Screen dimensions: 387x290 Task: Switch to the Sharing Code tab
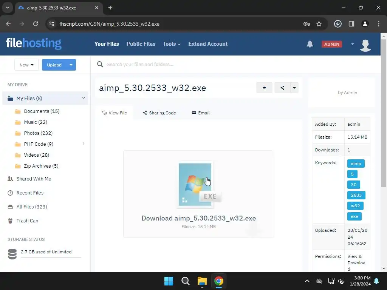(159, 113)
